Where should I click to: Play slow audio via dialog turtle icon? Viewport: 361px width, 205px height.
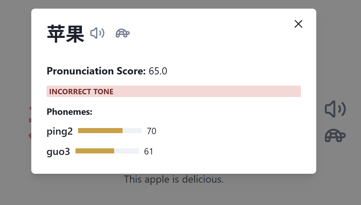pyautogui.click(x=123, y=33)
